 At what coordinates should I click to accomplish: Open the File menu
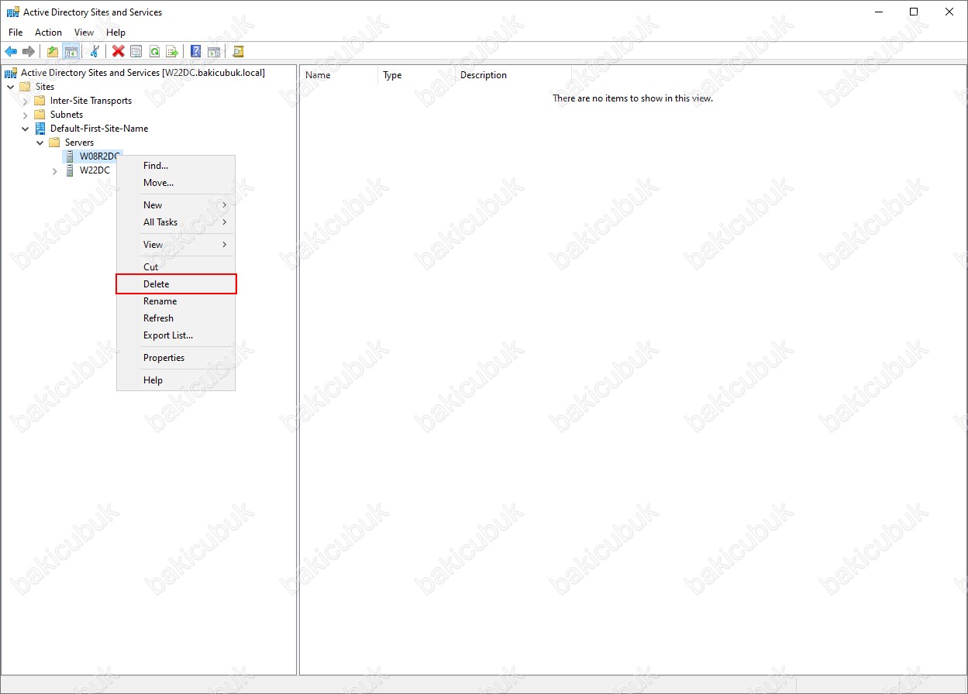click(16, 33)
